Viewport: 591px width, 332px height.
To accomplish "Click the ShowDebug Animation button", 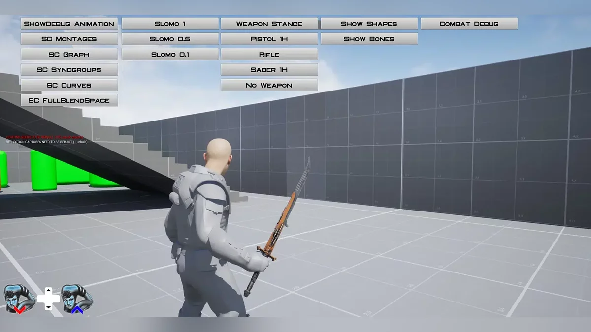I will 69,24.
